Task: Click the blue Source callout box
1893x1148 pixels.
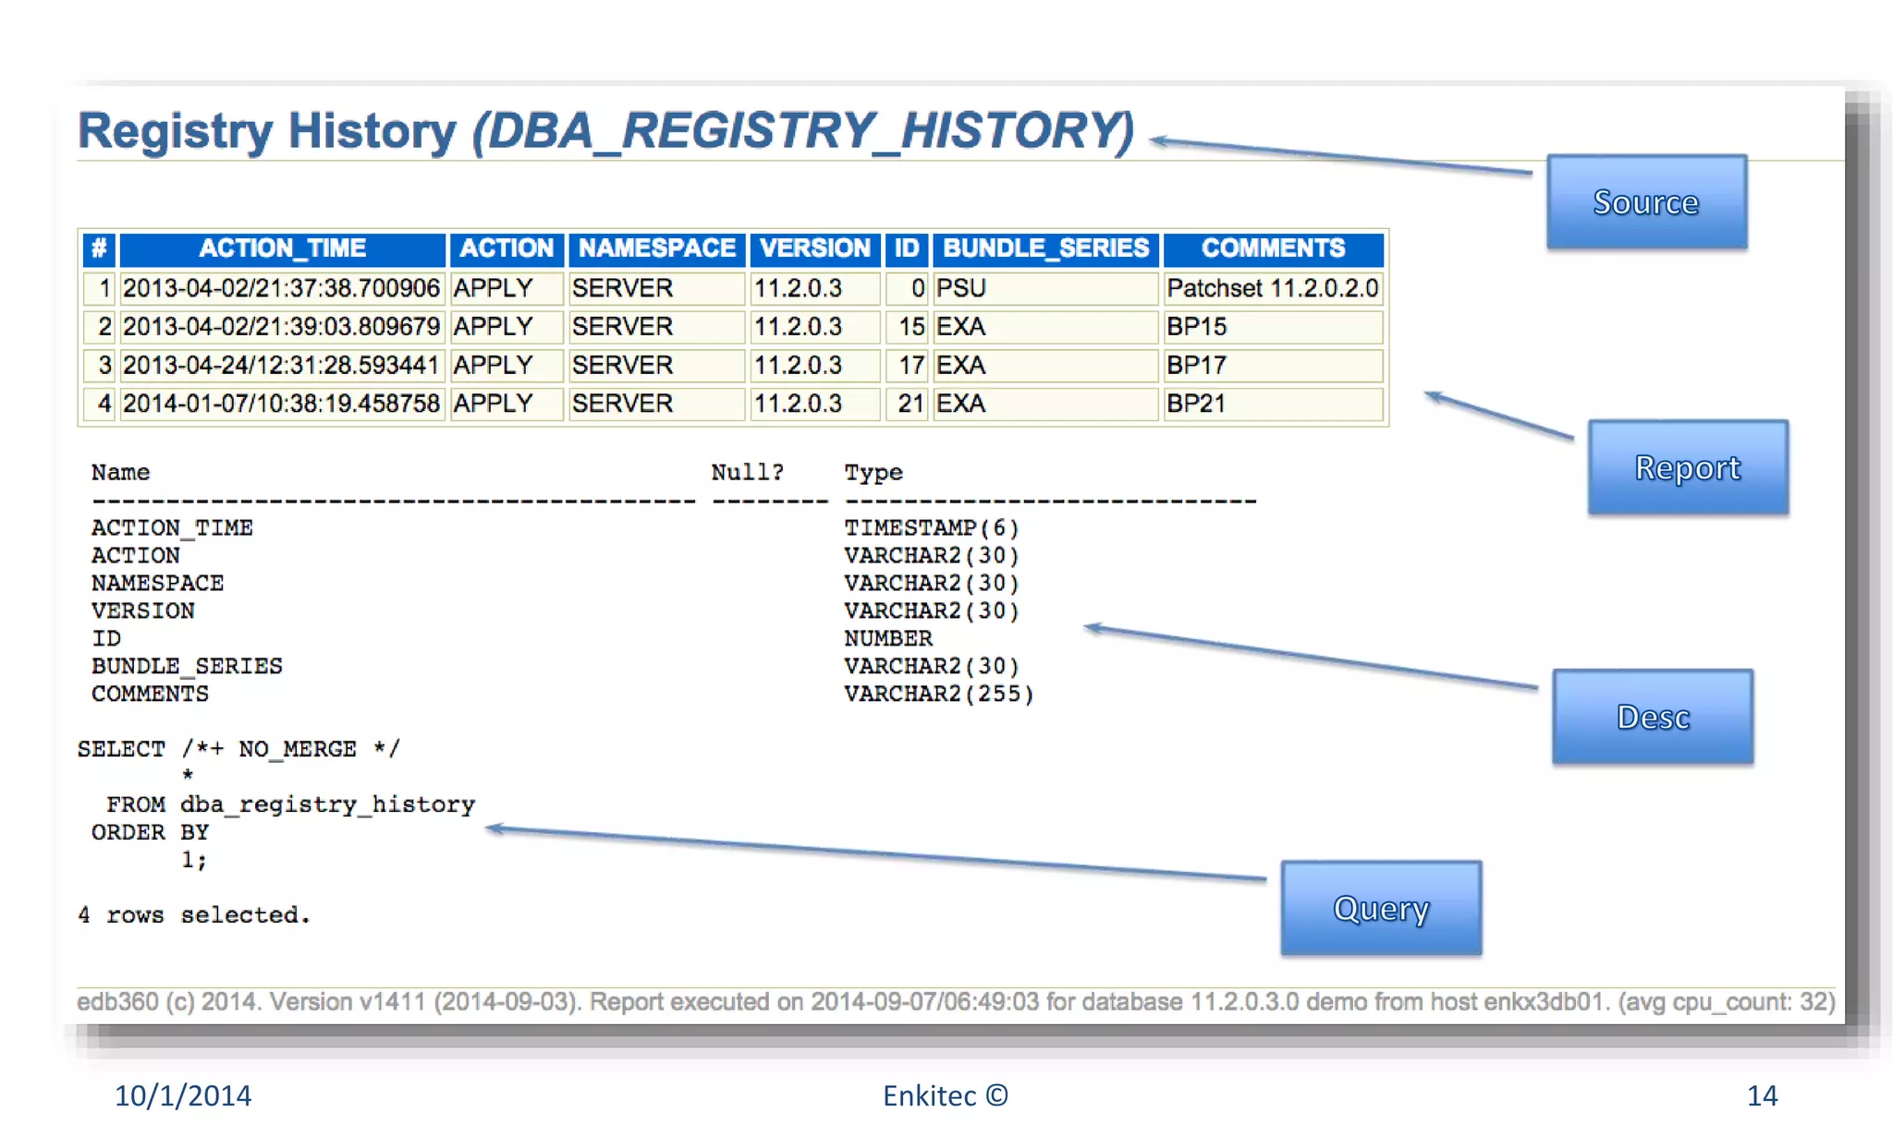Action: 1646,202
